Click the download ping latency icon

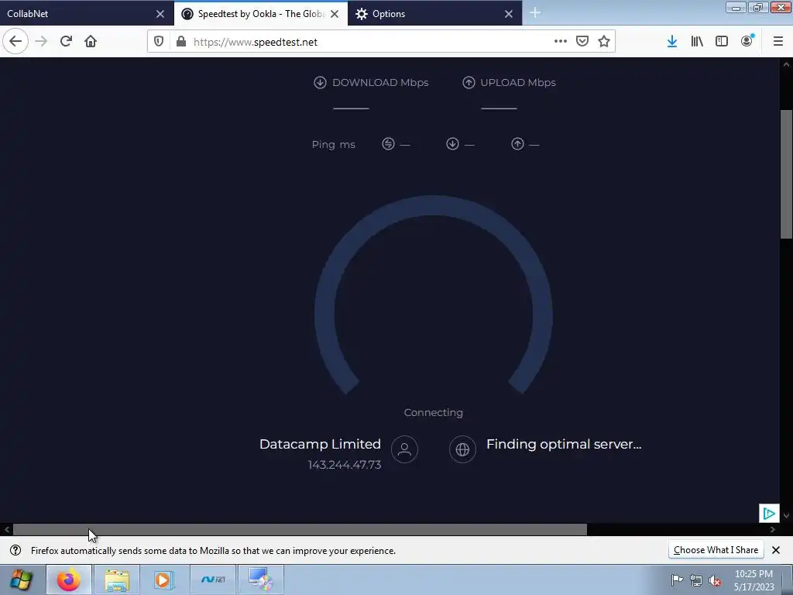click(452, 144)
